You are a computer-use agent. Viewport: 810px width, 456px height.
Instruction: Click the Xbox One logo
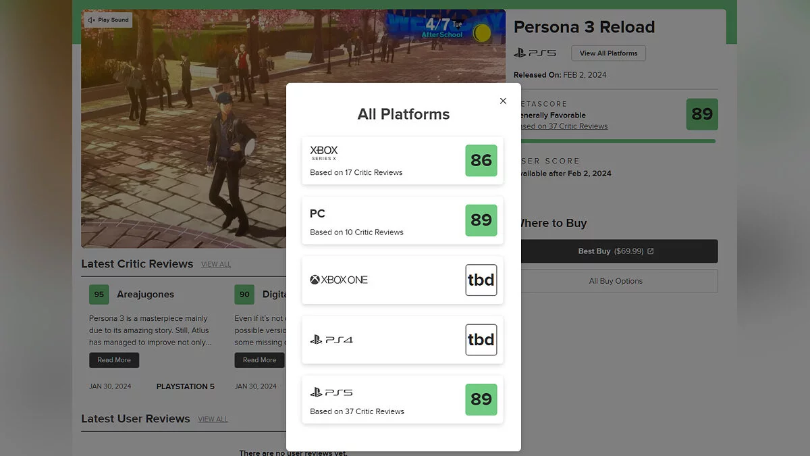tap(339, 280)
